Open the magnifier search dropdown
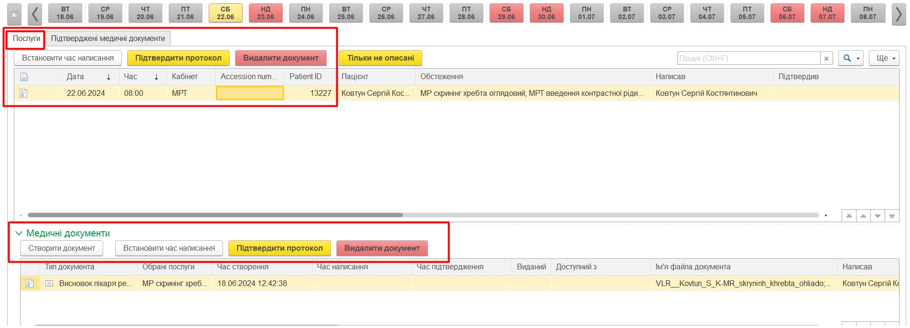 [x=851, y=58]
